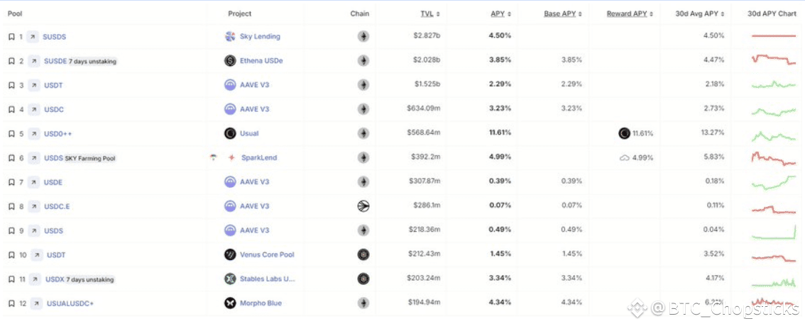Click the SparkLend project icon
The width and height of the screenshot is (805, 326).
point(231,157)
